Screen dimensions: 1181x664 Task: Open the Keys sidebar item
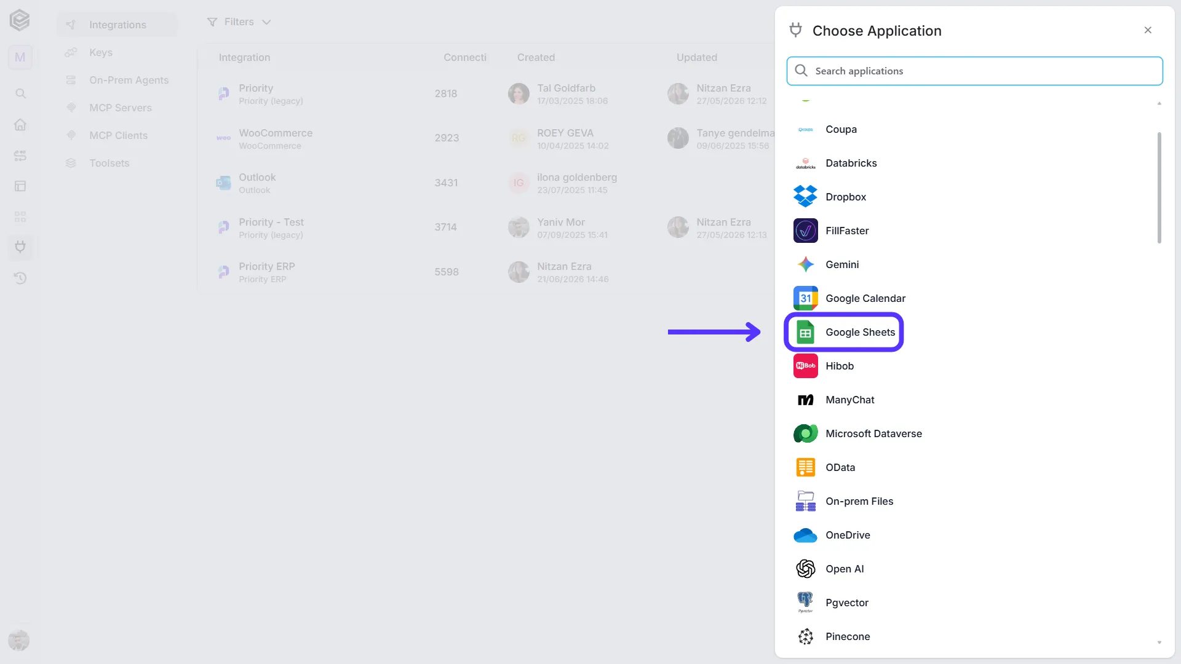click(117, 52)
